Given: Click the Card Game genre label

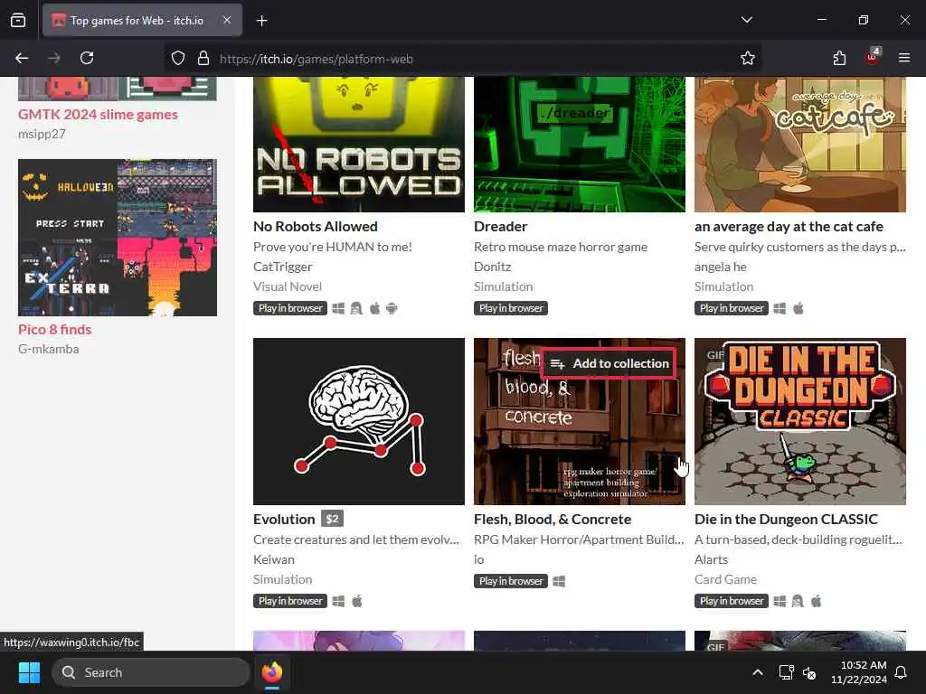Looking at the screenshot, I should (725, 579).
